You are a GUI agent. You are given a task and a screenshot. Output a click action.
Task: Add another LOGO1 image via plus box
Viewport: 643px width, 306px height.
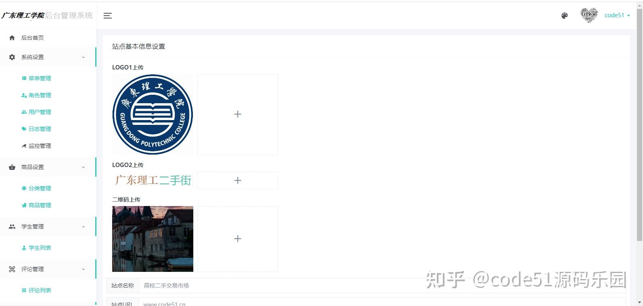pos(238,114)
